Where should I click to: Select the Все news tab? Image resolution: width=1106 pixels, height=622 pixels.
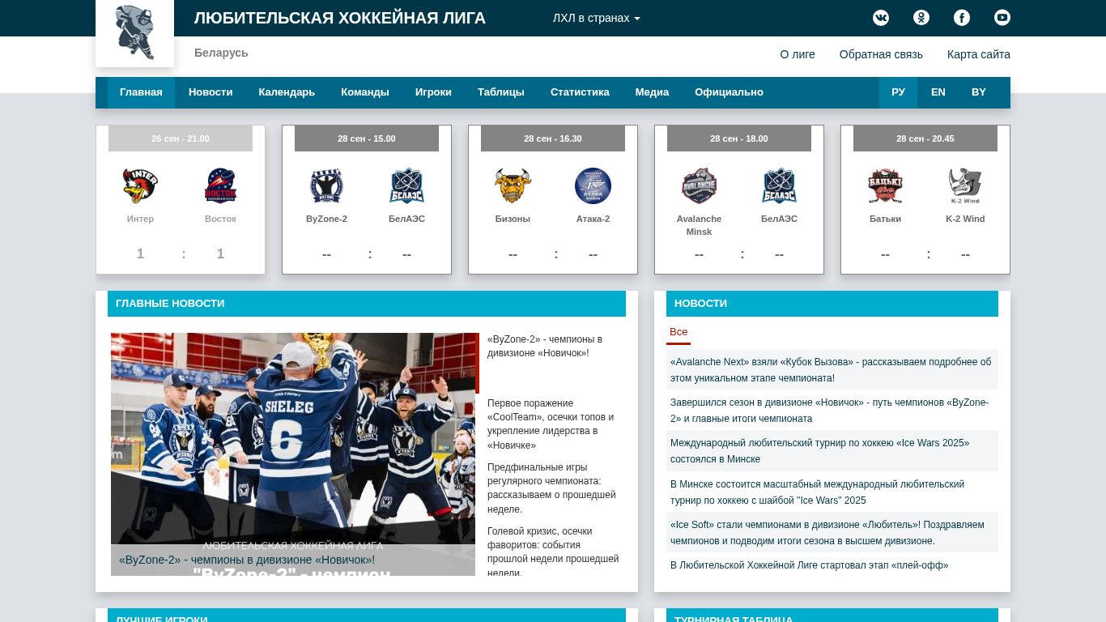678,332
